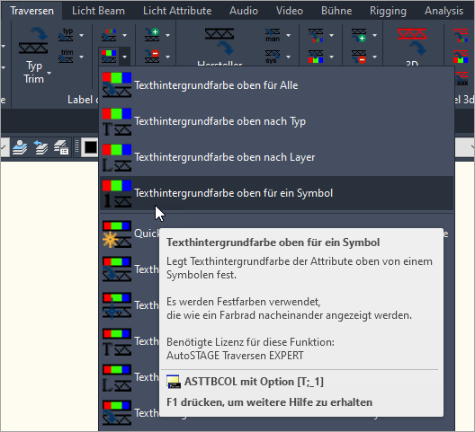Click the remove-label-below truss minus icon
Screen dimensions: 475x432
click(359, 57)
